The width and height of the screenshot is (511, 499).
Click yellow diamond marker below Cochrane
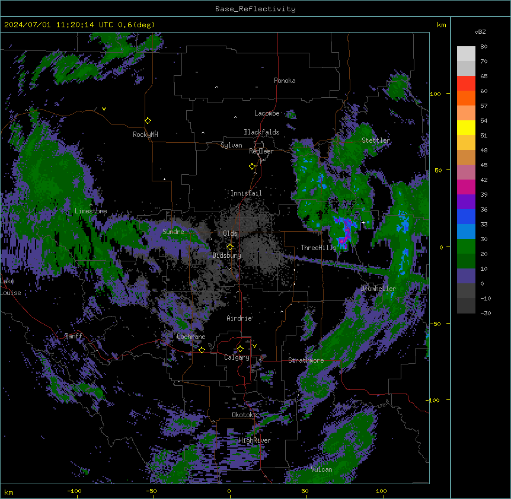202,350
